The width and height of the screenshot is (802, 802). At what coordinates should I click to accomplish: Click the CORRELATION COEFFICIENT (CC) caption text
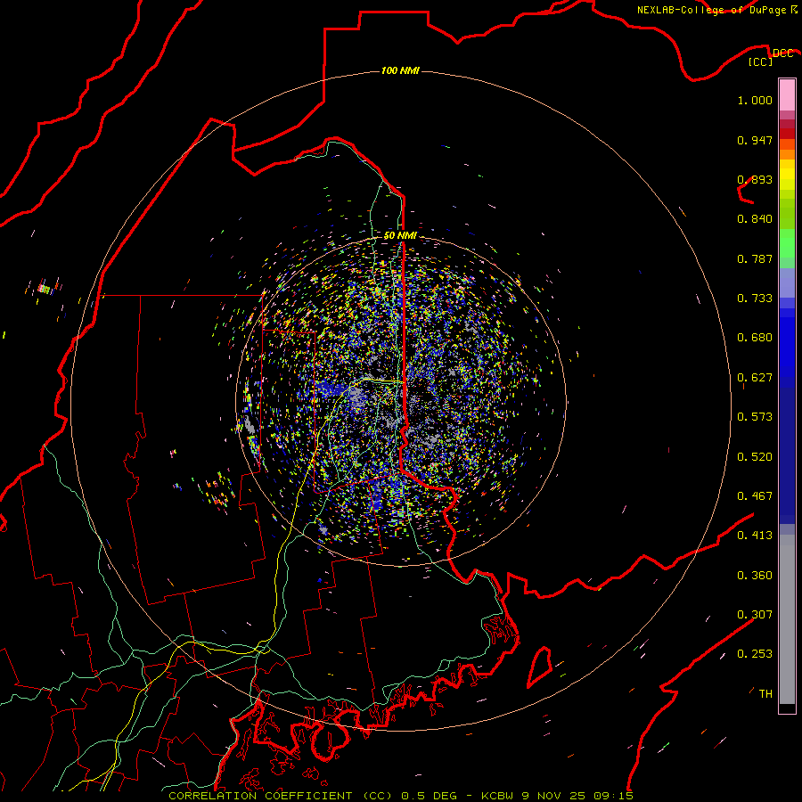click(x=281, y=796)
